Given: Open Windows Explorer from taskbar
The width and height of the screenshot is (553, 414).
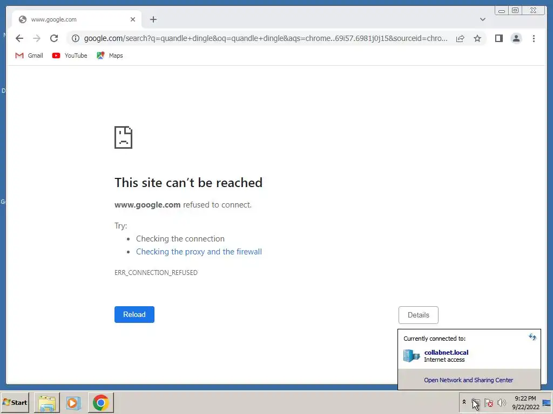Looking at the screenshot, I should tap(47, 403).
